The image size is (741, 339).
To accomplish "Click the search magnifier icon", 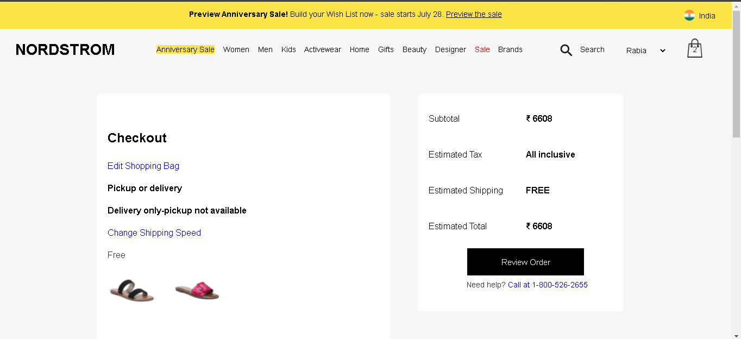I will (x=566, y=51).
